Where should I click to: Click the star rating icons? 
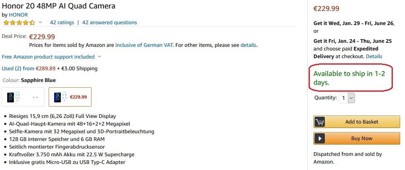pyautogui.click(x=19, y=23)
